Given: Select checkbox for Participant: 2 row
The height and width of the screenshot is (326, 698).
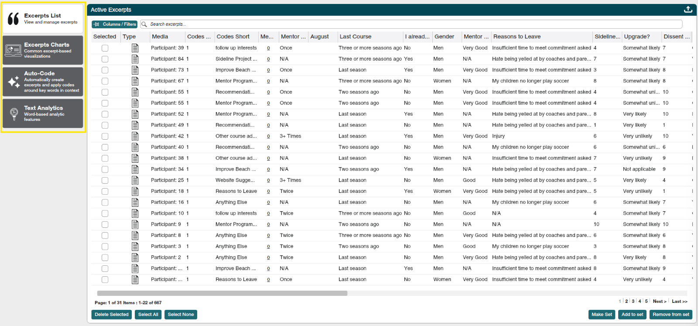Looking at the screenshot, I should [105, 257].
